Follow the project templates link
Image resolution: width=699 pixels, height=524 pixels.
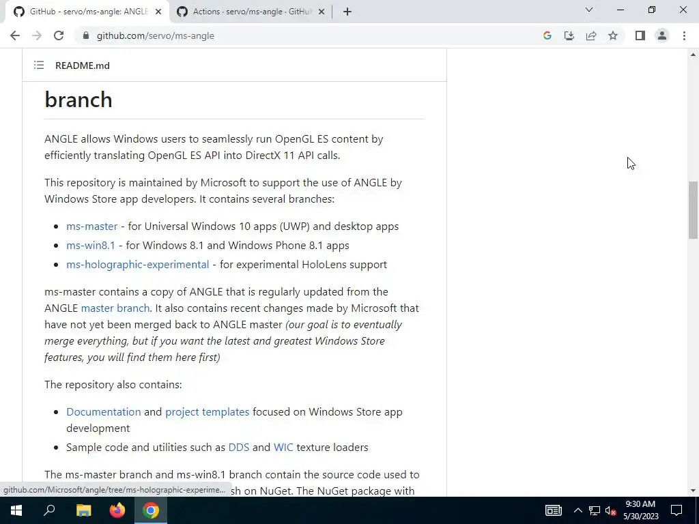(207, 411)
